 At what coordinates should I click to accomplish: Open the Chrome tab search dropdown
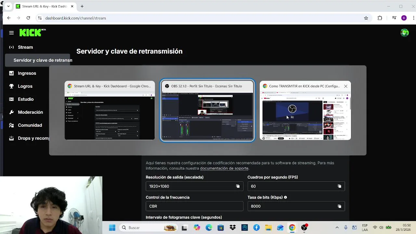click(x=8, y=6)
